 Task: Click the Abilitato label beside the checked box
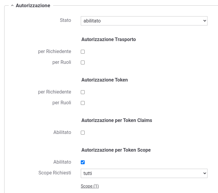[62, 162]
